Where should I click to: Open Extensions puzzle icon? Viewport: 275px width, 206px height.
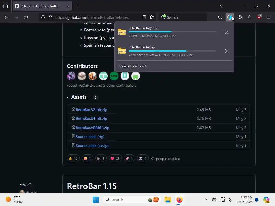249,17
